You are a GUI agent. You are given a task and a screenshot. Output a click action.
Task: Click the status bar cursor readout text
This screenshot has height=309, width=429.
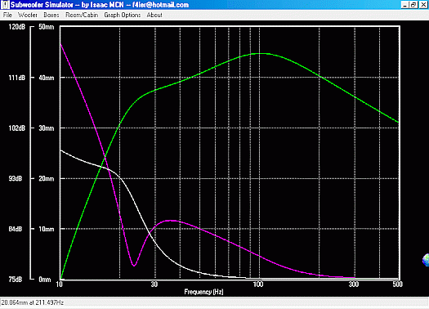33,302
